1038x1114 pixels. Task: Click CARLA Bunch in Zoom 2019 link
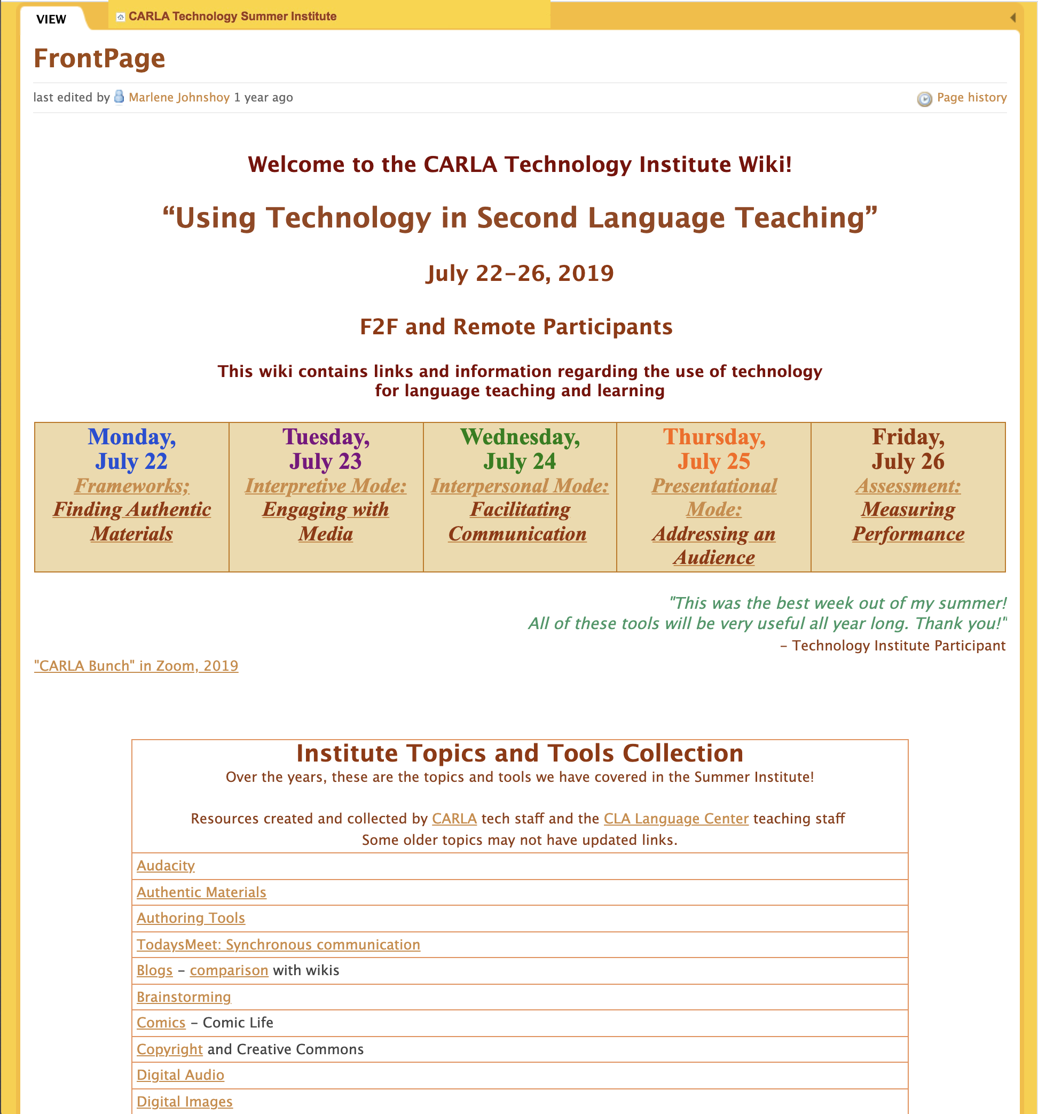click(136, 665)
